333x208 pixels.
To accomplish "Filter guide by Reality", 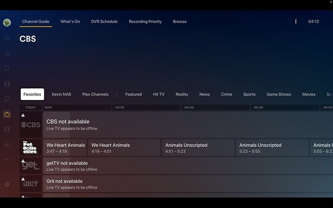I will click(182, 94).
